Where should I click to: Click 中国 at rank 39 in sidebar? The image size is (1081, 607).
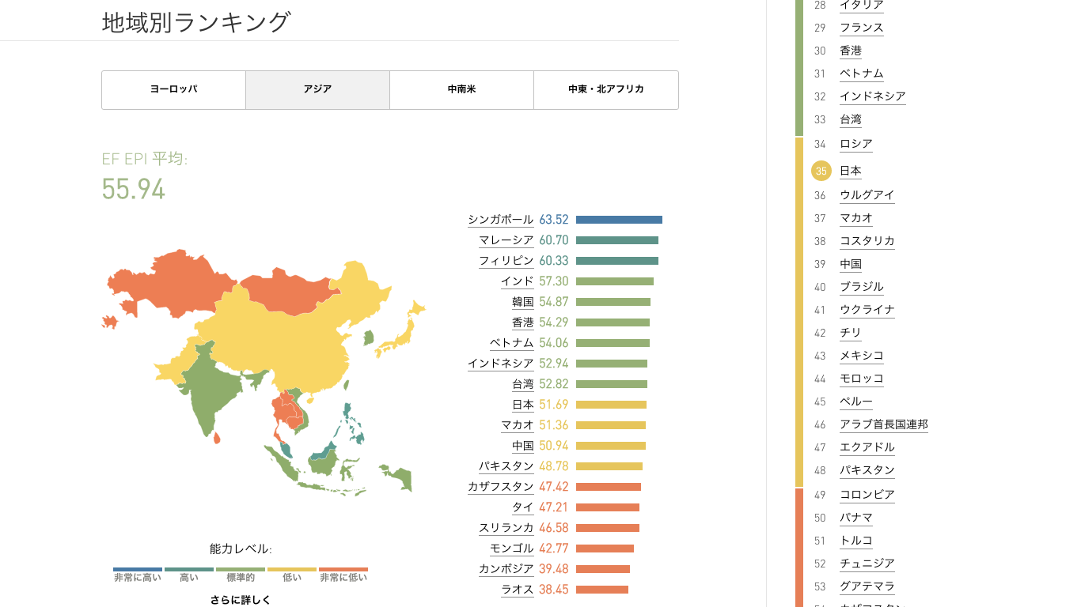(x=851, y=264)
